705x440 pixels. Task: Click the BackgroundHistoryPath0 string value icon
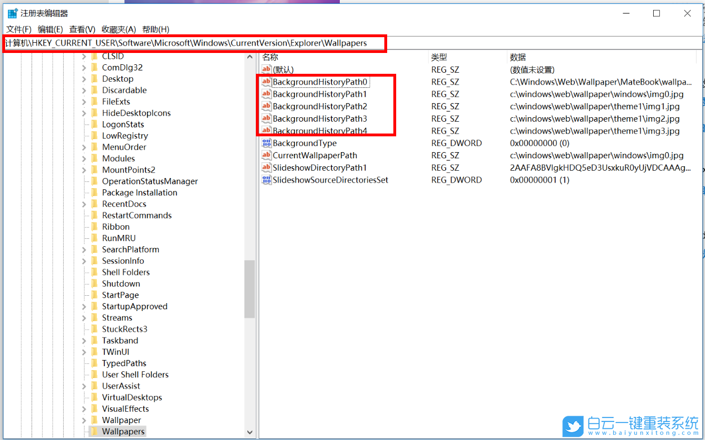(x=267, y=82)
